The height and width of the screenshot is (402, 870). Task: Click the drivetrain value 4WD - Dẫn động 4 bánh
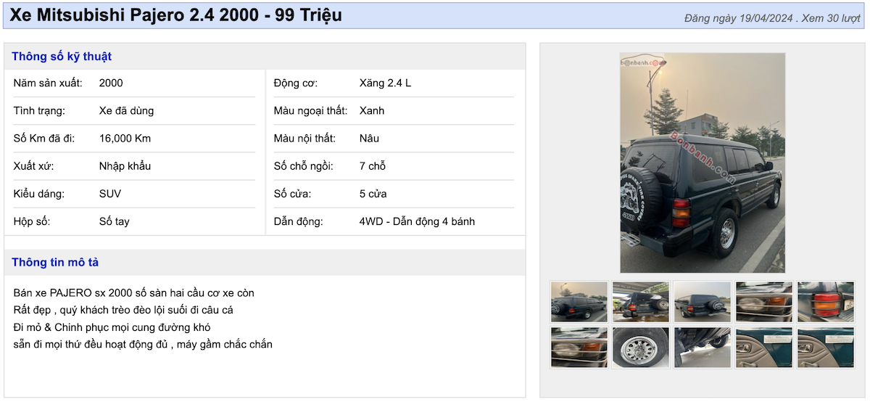pos(417,221)
